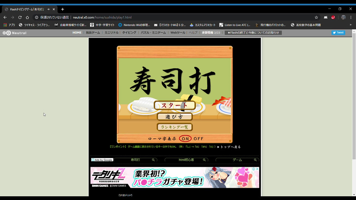Open the red extension icon in the toolbar
The height and width of the screenshot is (200, 356).
[333, 17]
